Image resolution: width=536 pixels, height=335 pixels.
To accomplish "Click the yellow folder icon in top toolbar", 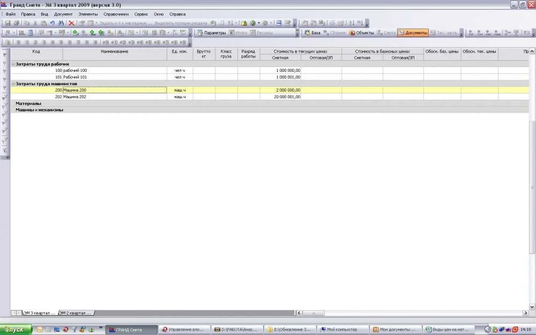I will click(244, 23).
